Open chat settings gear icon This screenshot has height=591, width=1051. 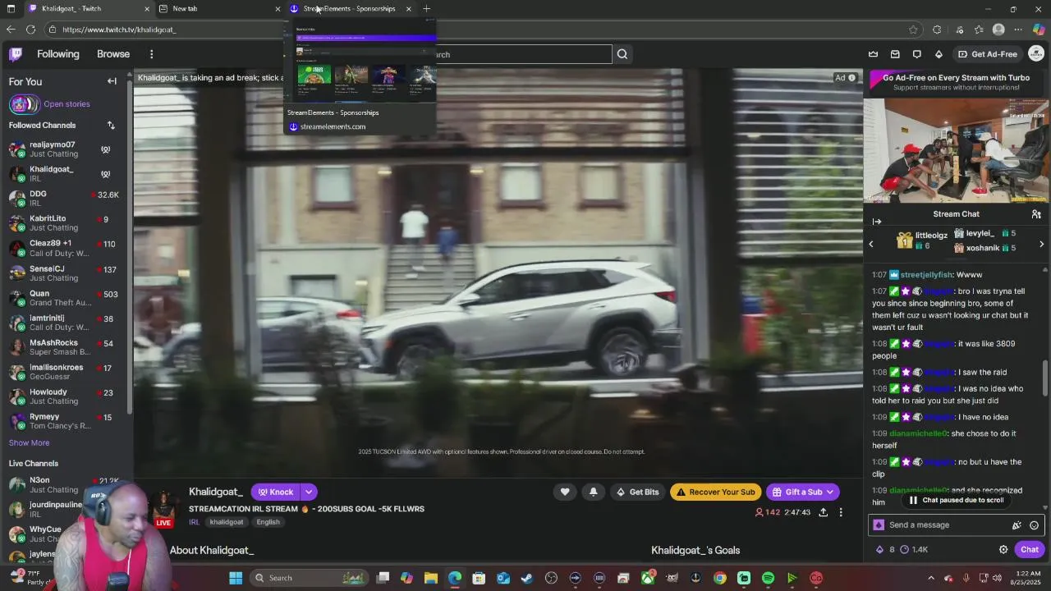click(x=1003, y=550)
